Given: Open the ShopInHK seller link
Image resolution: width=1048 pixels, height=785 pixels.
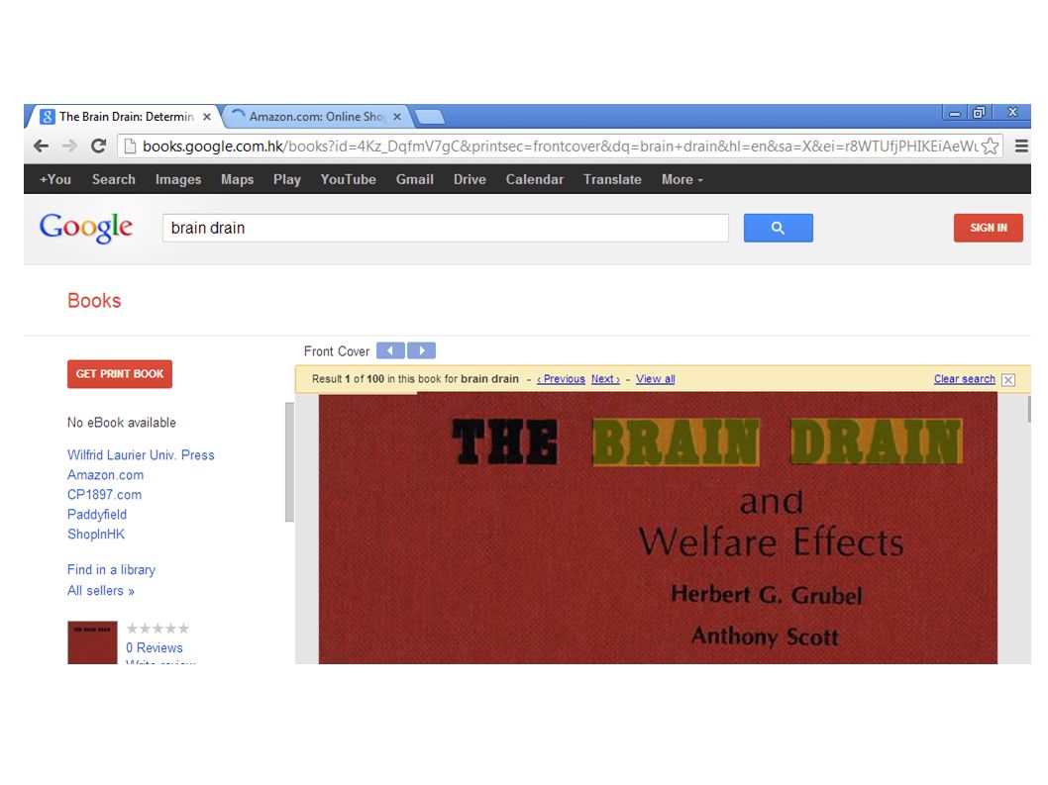Looking at the screenshot, I should 96,535.
